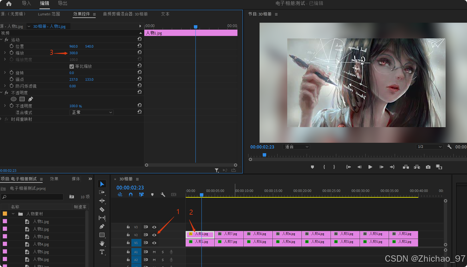Open timeline display settings wrench
467x267 pixels.
point(163,194)
